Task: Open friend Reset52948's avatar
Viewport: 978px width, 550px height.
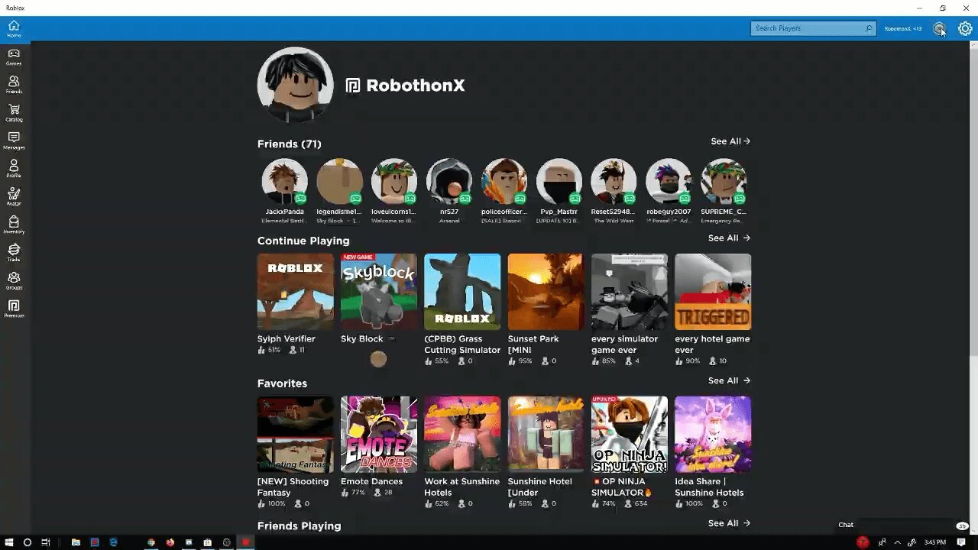Action: (614, 182)
